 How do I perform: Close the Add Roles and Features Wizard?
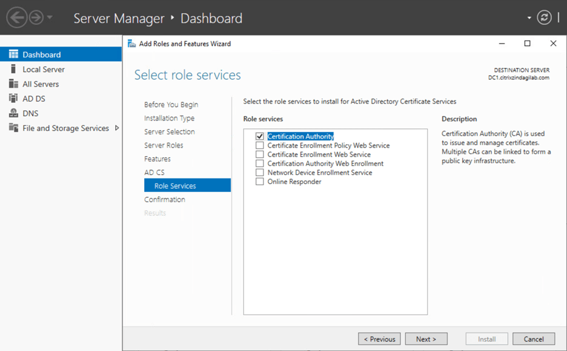553,44
